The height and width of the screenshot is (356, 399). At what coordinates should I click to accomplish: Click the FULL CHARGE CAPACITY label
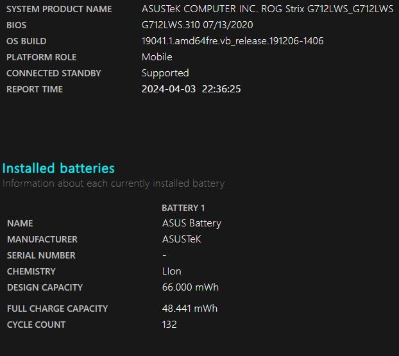[57, 309]
